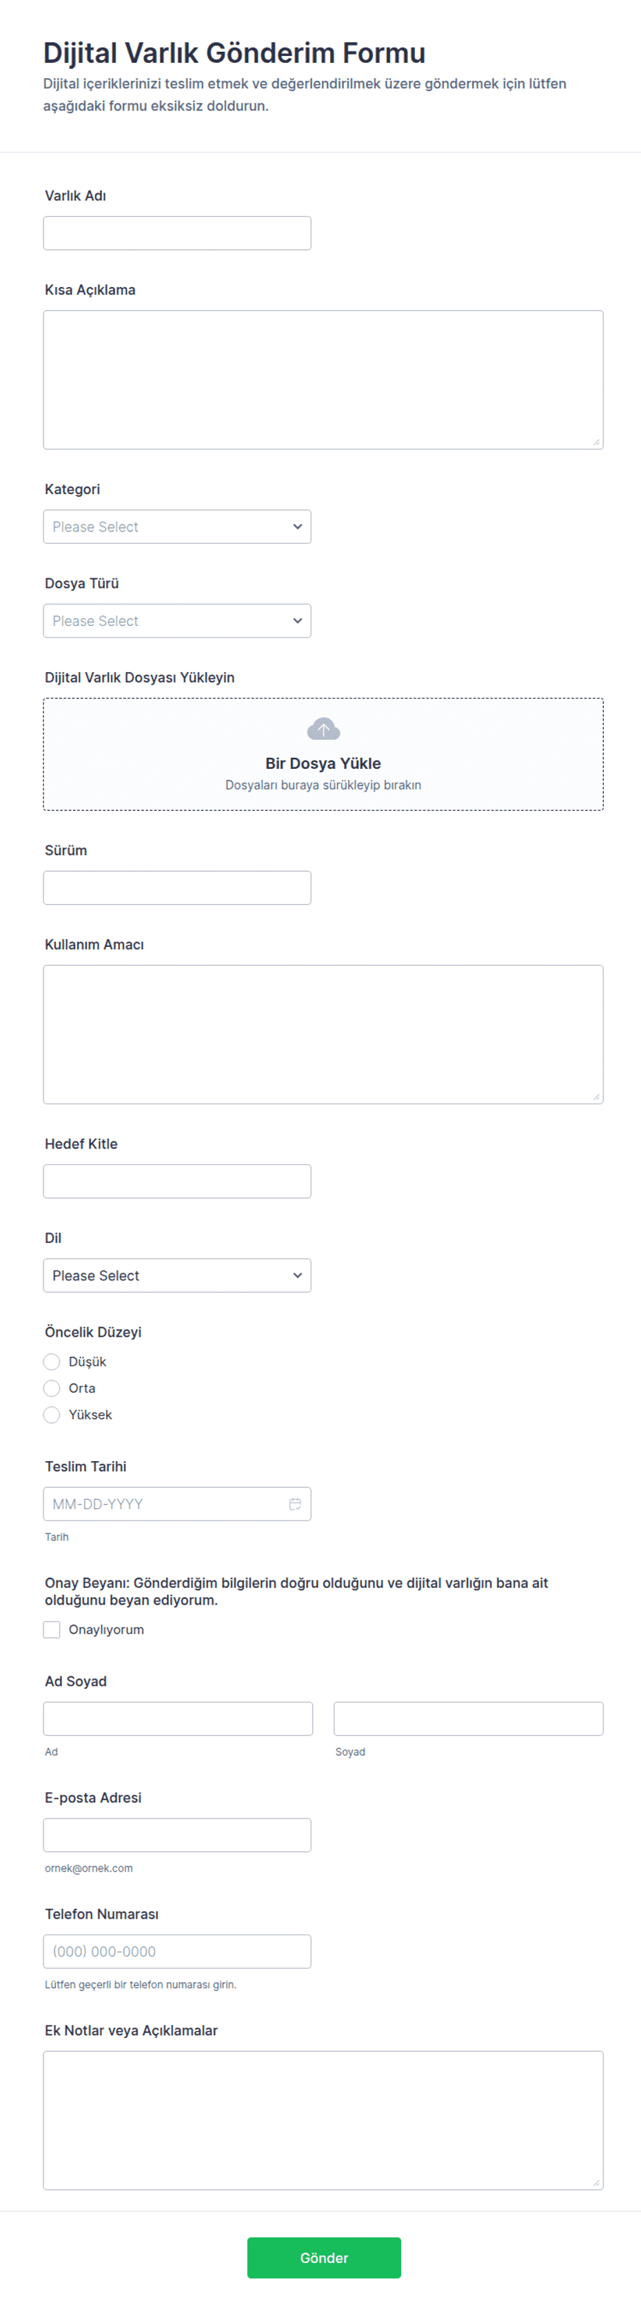
Task: Choose the Orta priority option
Action: click(52, 1388)
